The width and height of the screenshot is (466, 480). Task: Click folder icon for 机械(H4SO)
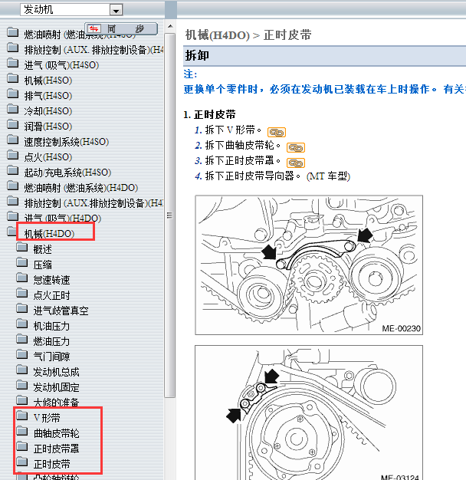[12, 78]
